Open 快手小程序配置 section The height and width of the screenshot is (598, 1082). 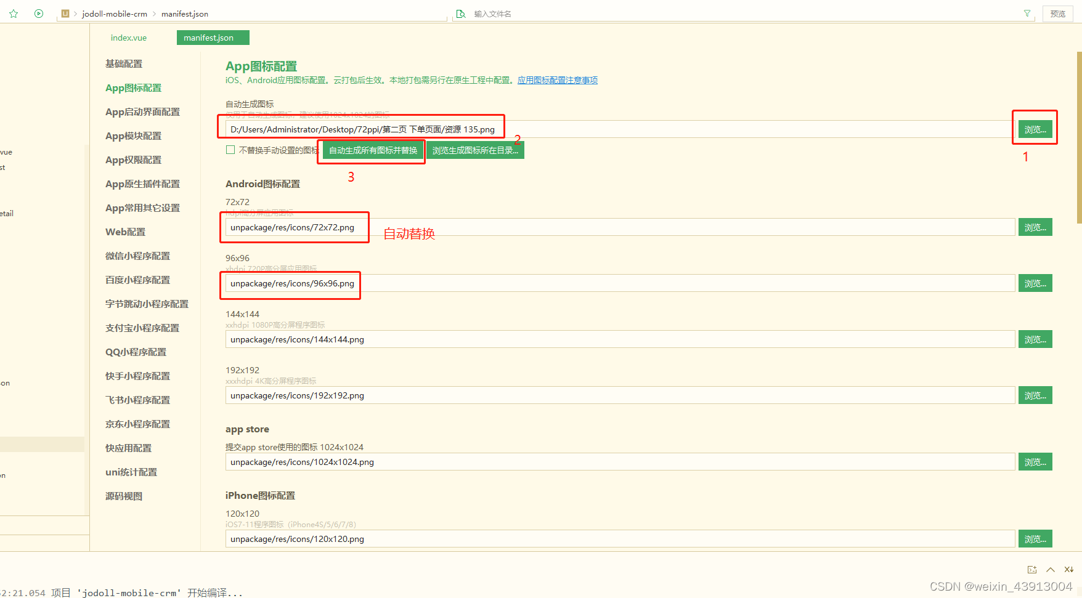[x=138, y=376]
